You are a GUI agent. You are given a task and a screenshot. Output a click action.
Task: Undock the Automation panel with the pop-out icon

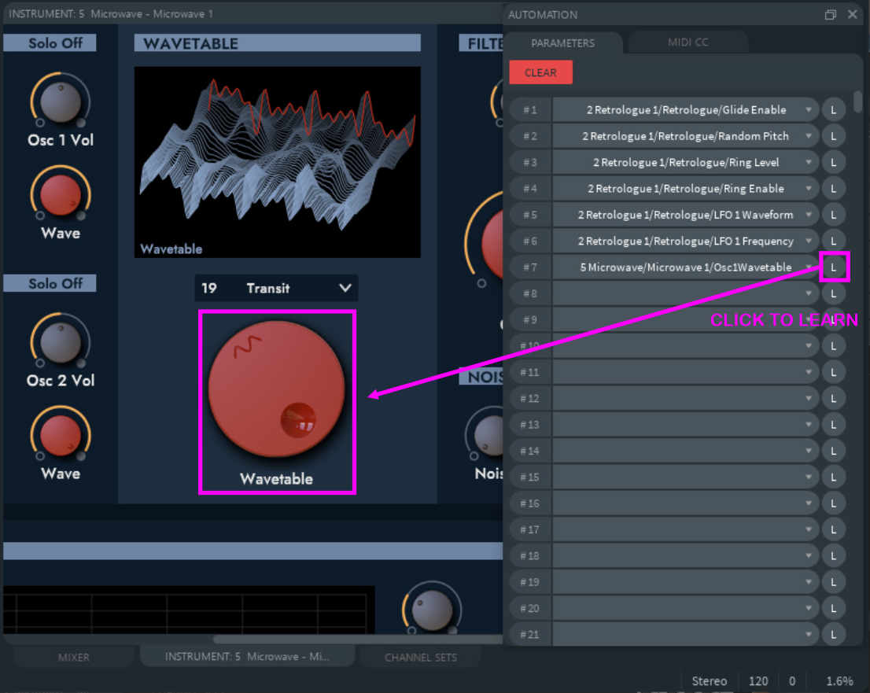click(831, 15)
